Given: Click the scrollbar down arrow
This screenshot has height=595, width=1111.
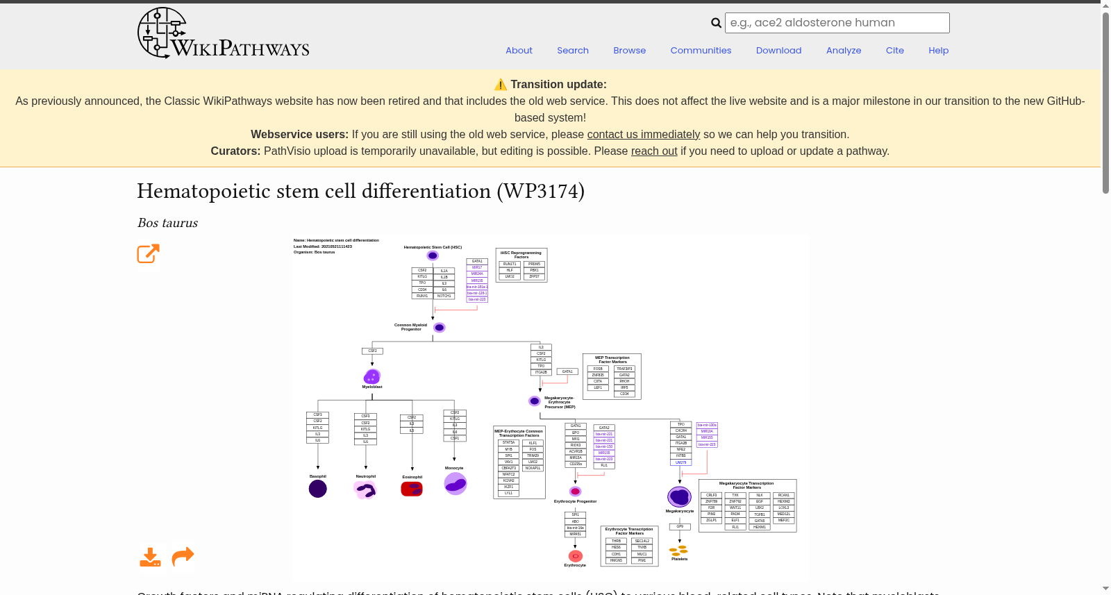Looking at the screenshot, I should pos(1105,589).
